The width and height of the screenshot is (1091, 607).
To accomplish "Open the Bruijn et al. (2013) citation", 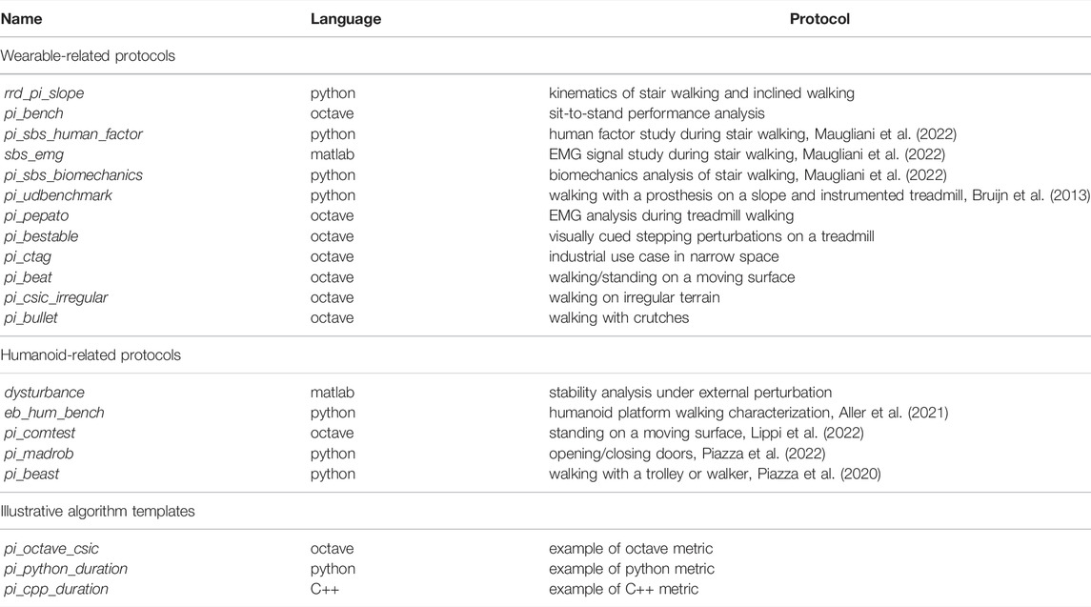I will [x=1029, y=195].
